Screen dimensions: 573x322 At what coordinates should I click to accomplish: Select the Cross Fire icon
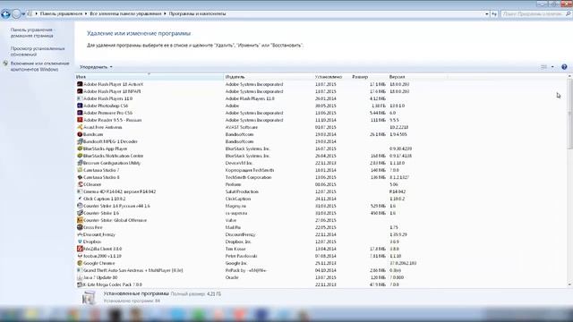click(80, 227)
